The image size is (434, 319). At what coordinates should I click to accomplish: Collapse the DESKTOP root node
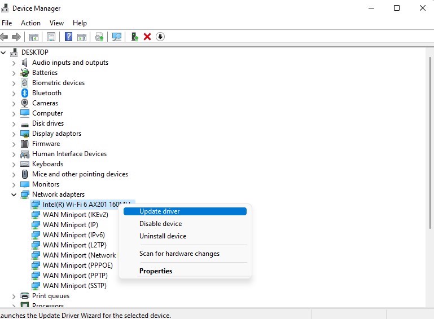point(4,52)
